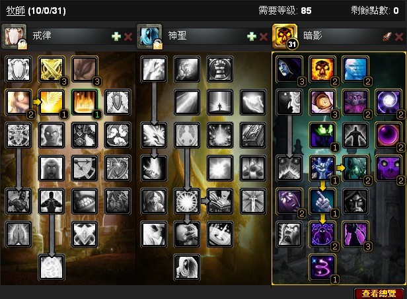This screenshot has height=299, width=407.
Task: Click the clenched fist Holy talent icon
Action: [x=220, y=69]
